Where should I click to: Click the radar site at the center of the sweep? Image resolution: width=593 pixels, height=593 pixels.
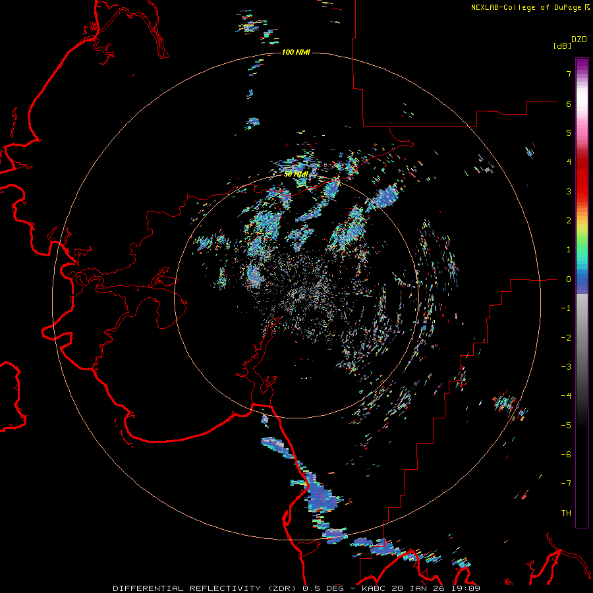coord(297,295)
